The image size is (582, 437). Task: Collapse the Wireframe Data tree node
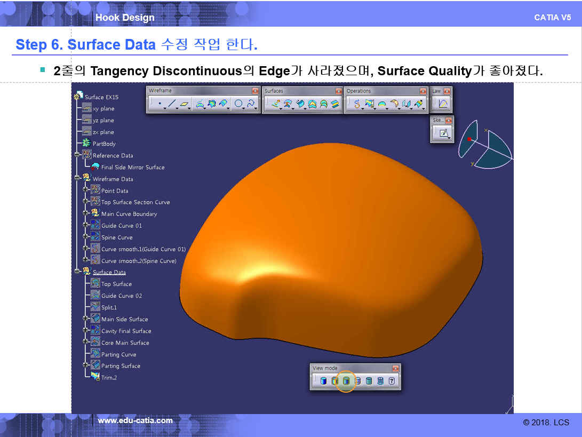[77, 179]
